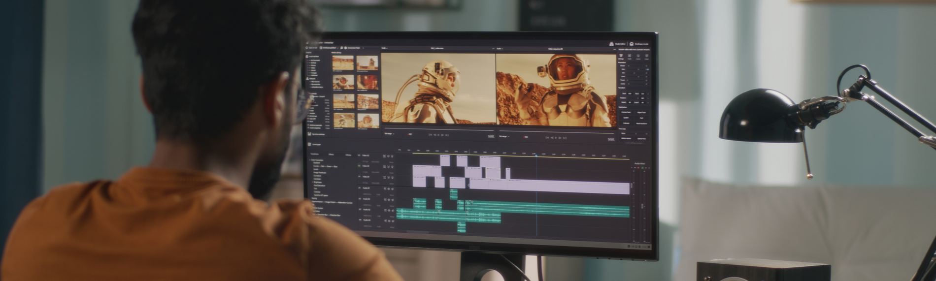Skip to end in the right preview controls
Screen dimensions: 936x281
point(564,138)
